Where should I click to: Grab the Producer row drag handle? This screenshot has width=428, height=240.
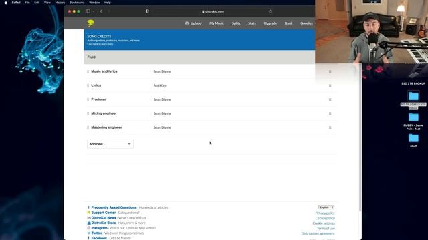coord(88,99)
